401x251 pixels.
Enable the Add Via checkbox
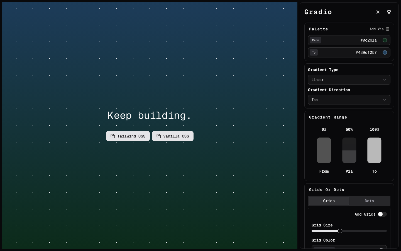[x=388, y=29]
